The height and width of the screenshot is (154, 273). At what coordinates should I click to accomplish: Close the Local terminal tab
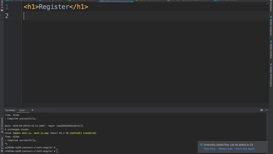tap(27, 110)
